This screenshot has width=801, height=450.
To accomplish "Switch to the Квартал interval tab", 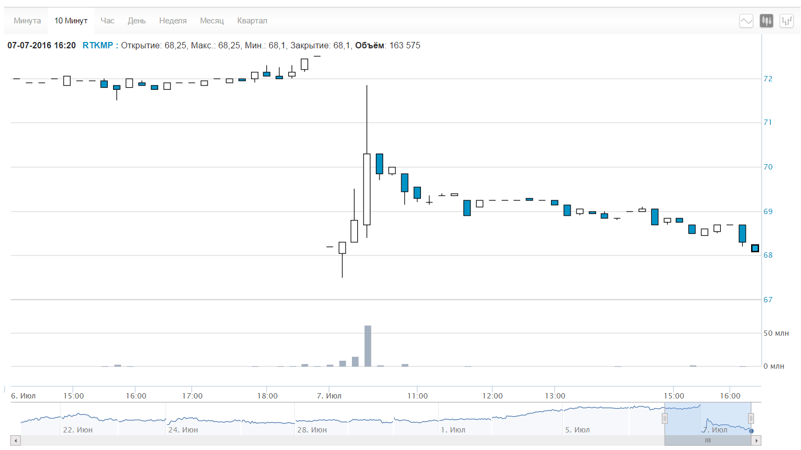I will coord(252,21).
